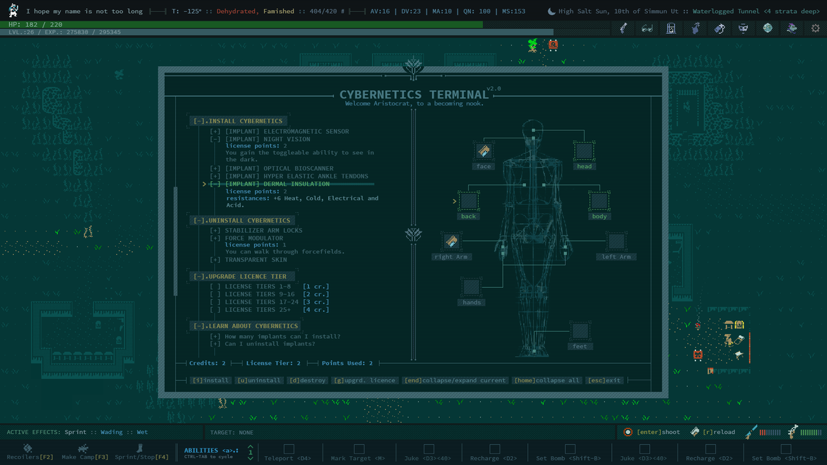Click the 'Credits: 2' status text
This screenshot has height=465, width=827.
[207, 363]
